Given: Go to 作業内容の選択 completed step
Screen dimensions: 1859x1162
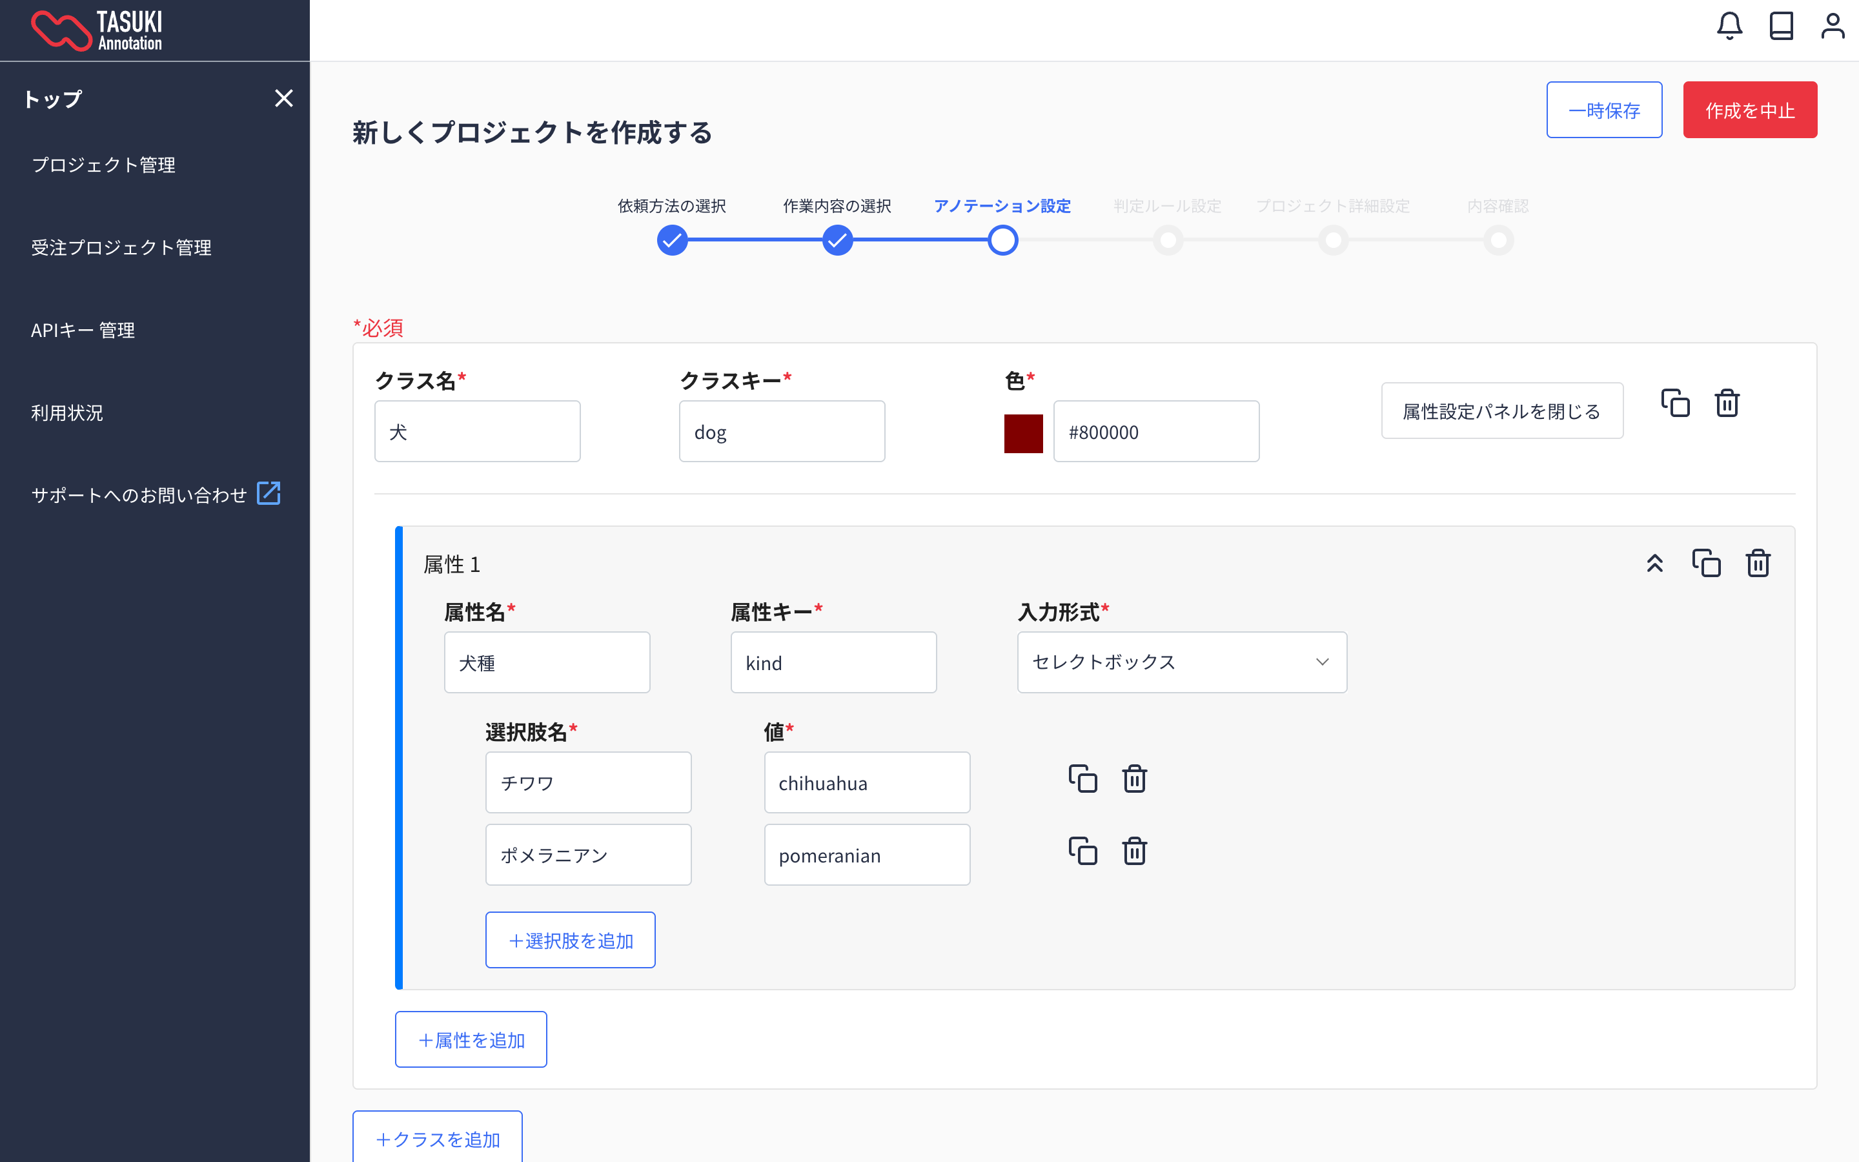Looking at the screenshot, I should click(x=837, y=241).
